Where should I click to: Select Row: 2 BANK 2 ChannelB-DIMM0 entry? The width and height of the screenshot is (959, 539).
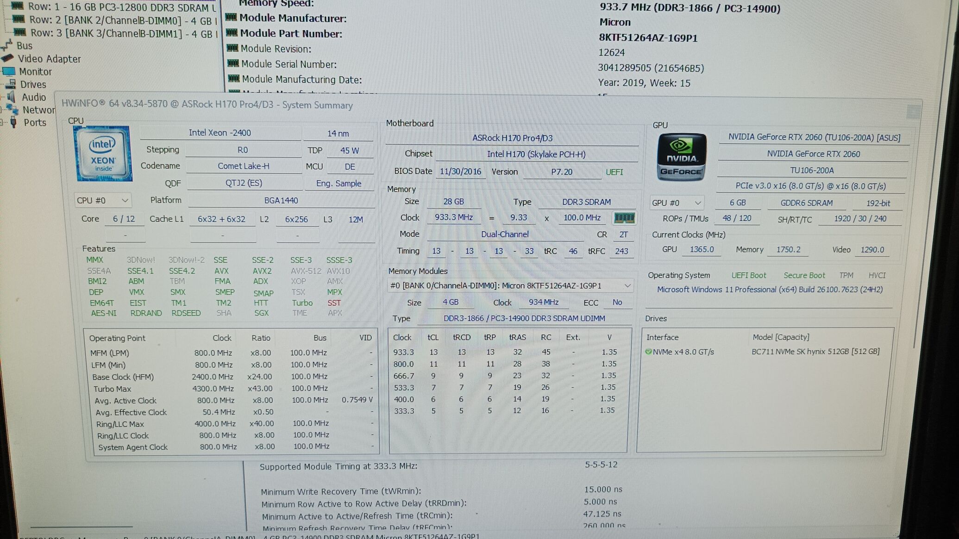tap(115, 20)
